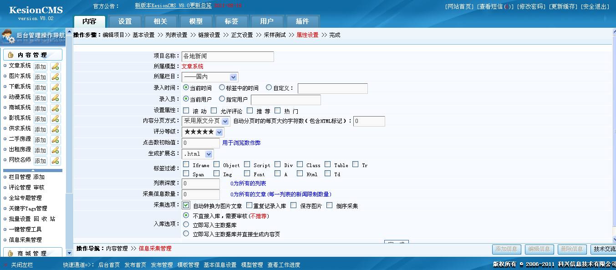Open the 网站首页 link at top right
The image size is (616, 270).
pyautogui.click(x=459, y=6)
